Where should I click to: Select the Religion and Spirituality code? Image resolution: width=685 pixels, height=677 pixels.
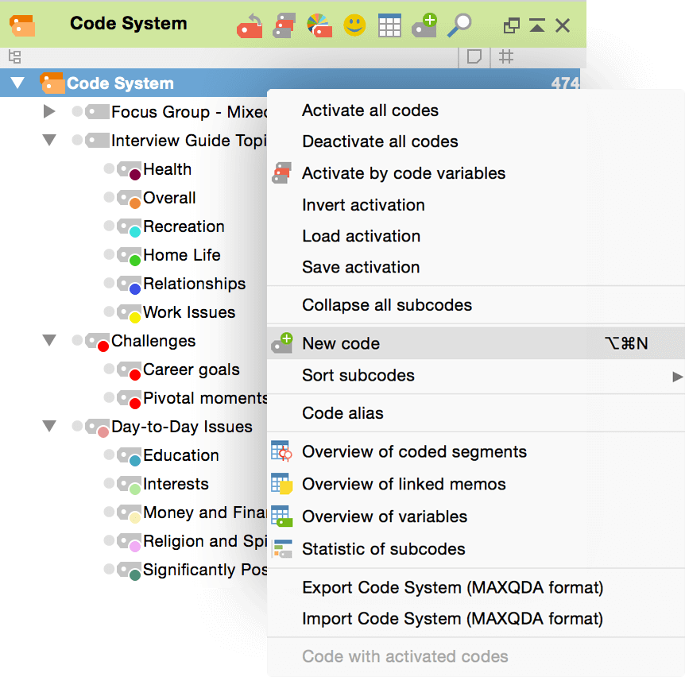click(x=205, y=541)
